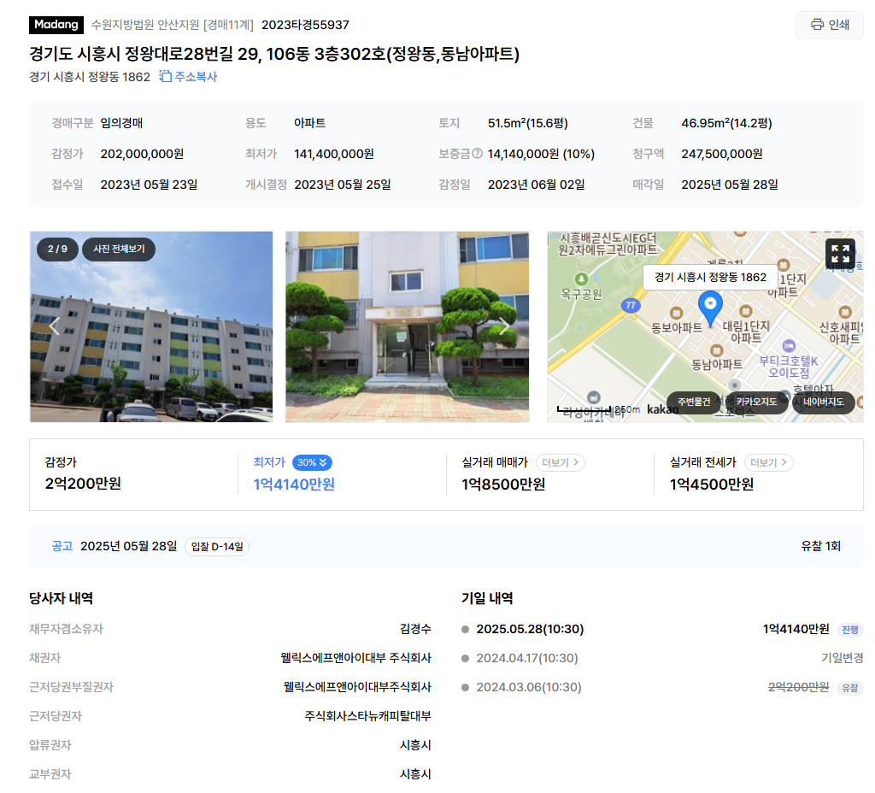875x793 pixels.
Task: Click the 1억8500만원 transaction price
Action: (503, 485)
